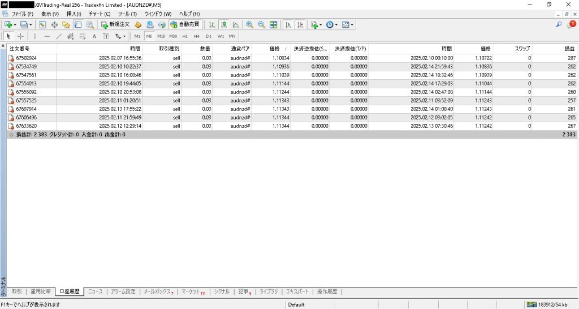Toggle the 自動売買 auto trading button

pyautogui.click(x=185, y=25)
